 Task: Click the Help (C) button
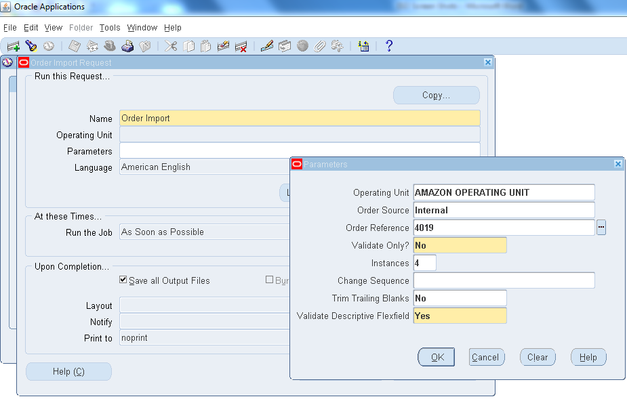tap(68, 371)
